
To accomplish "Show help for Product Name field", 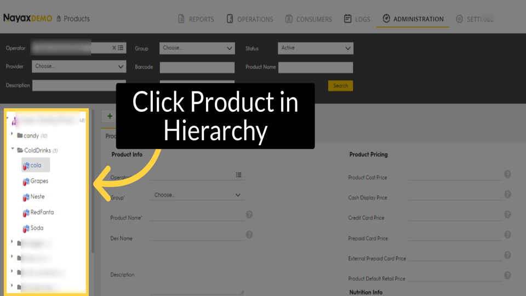I will tap(249, 214).
